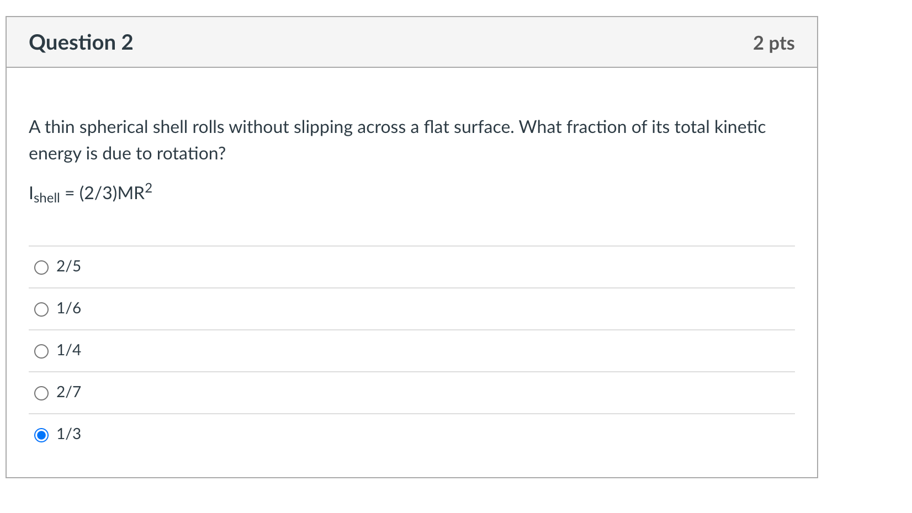Select the 1/6 answer option
This screenshot has height=513, width=912.
coord(41,309)
